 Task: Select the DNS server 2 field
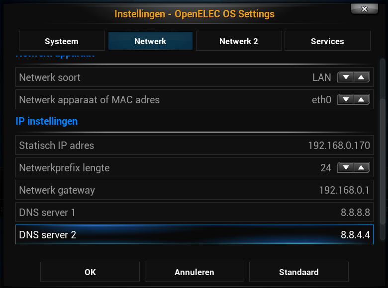[194, 235]
